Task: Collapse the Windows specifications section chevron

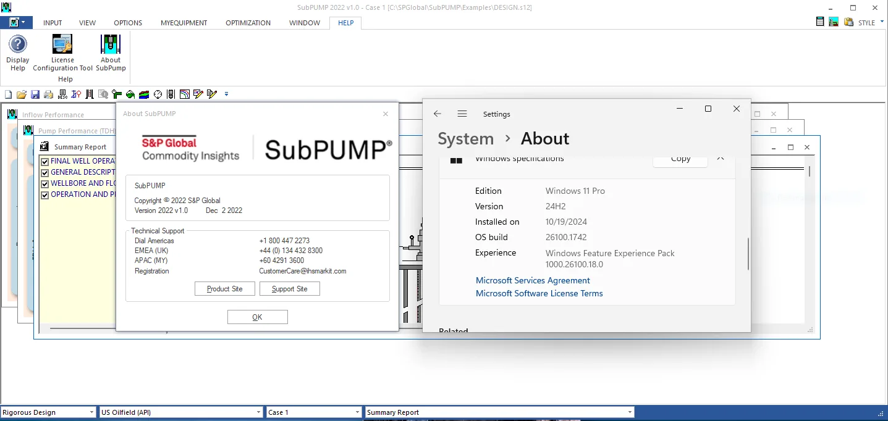Action: (x=720, y=159)
